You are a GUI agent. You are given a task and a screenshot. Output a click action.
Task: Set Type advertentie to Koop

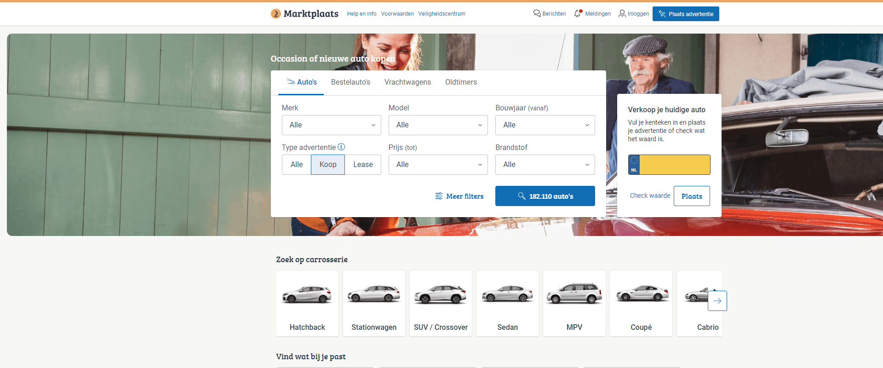click(328, 165)
